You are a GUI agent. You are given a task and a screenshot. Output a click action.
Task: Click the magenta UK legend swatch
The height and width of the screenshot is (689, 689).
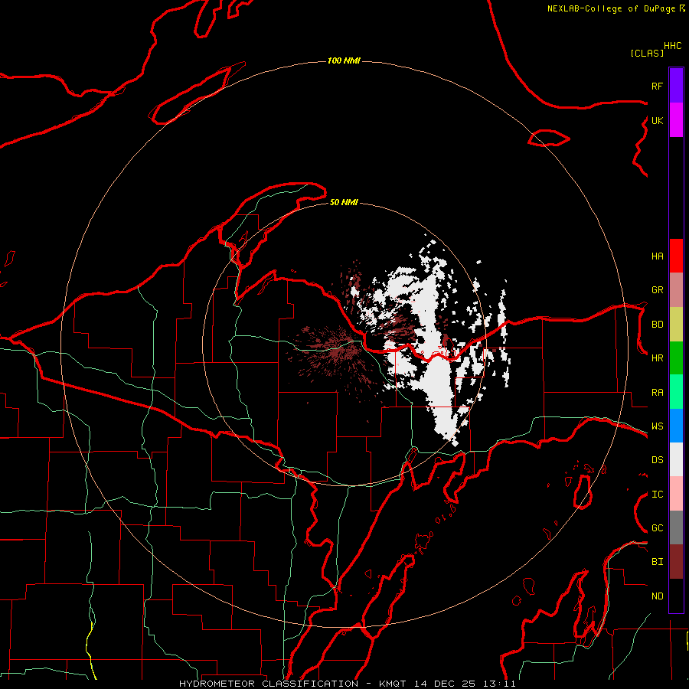(676, 120)
